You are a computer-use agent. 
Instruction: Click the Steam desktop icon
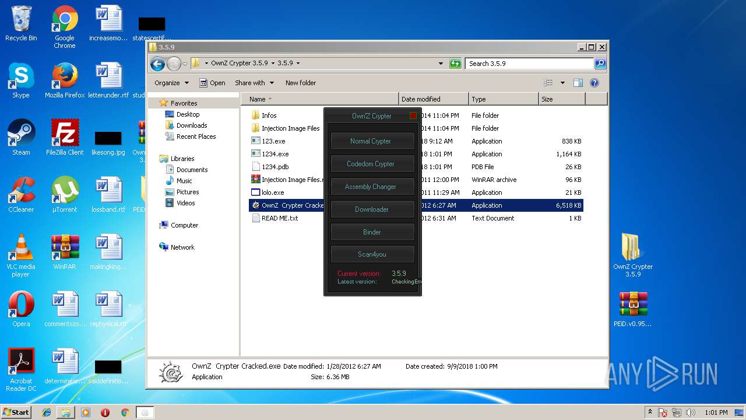[x=21, y=138]
